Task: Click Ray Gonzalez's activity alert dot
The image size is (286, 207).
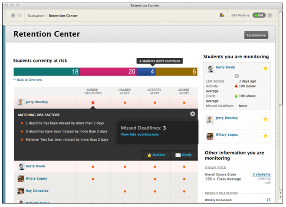Action: pyautogui.click(x=155, y=191)
